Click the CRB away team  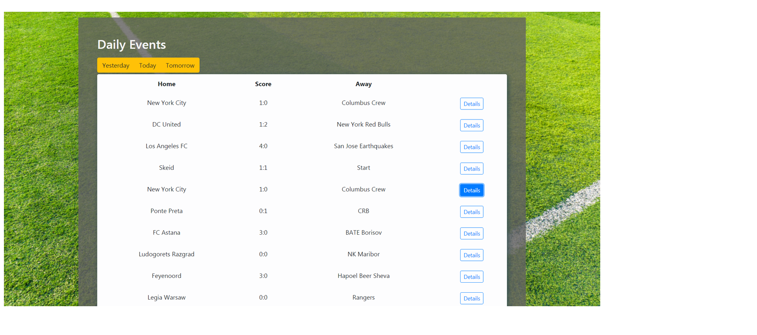363,211
